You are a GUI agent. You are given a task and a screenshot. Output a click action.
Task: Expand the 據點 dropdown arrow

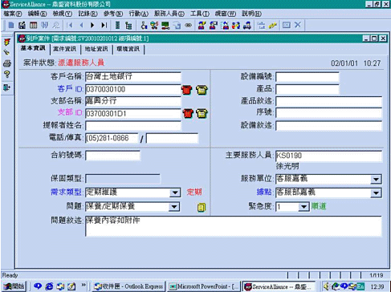pos(376,193)
